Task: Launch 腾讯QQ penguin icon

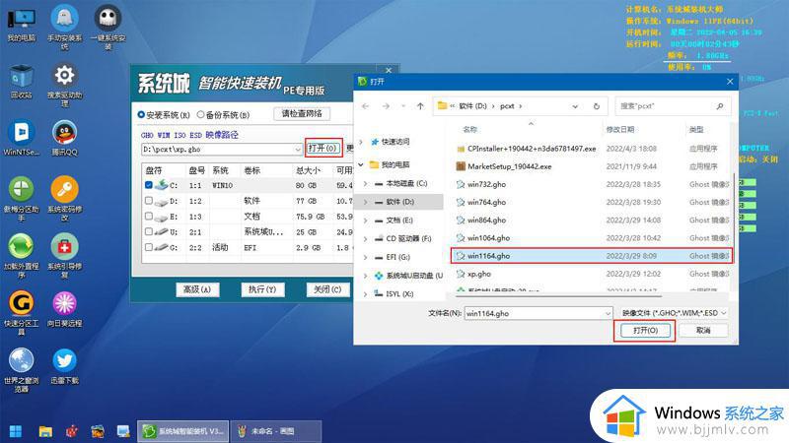Action: pyautogui.click(x=64, y=138)
